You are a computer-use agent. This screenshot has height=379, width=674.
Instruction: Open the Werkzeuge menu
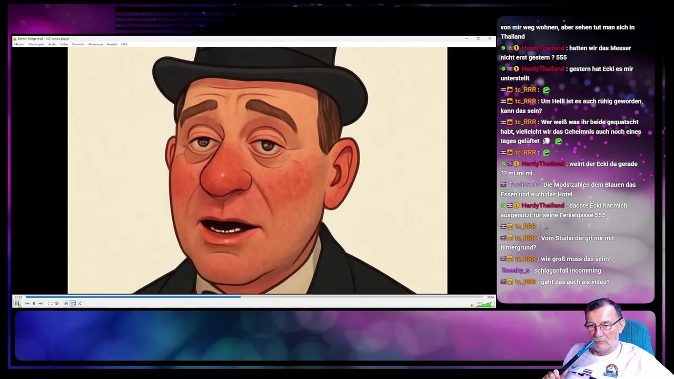click(95, 44)
